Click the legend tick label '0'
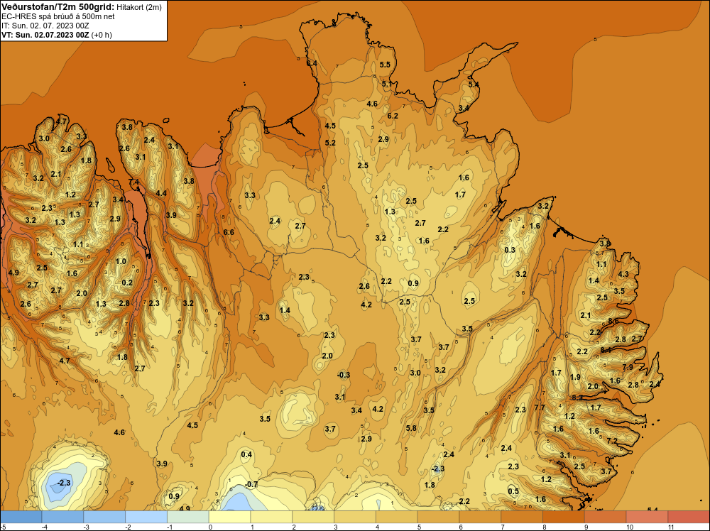710x531 pixels. (x=210, y=527)
